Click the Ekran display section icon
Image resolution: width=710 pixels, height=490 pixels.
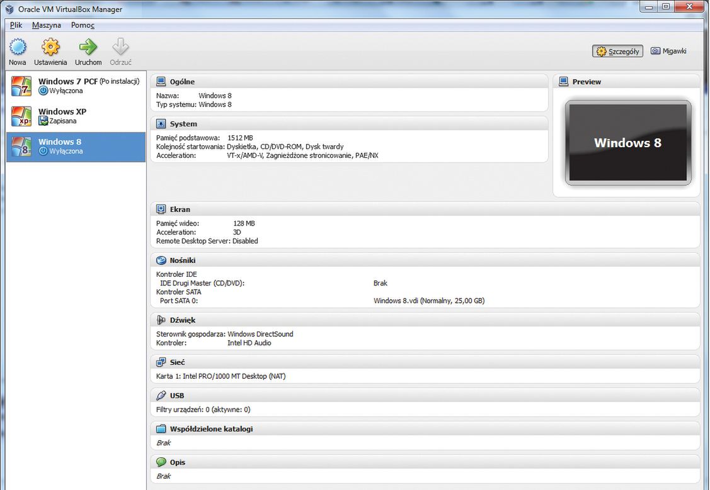[x=161, y=209]
